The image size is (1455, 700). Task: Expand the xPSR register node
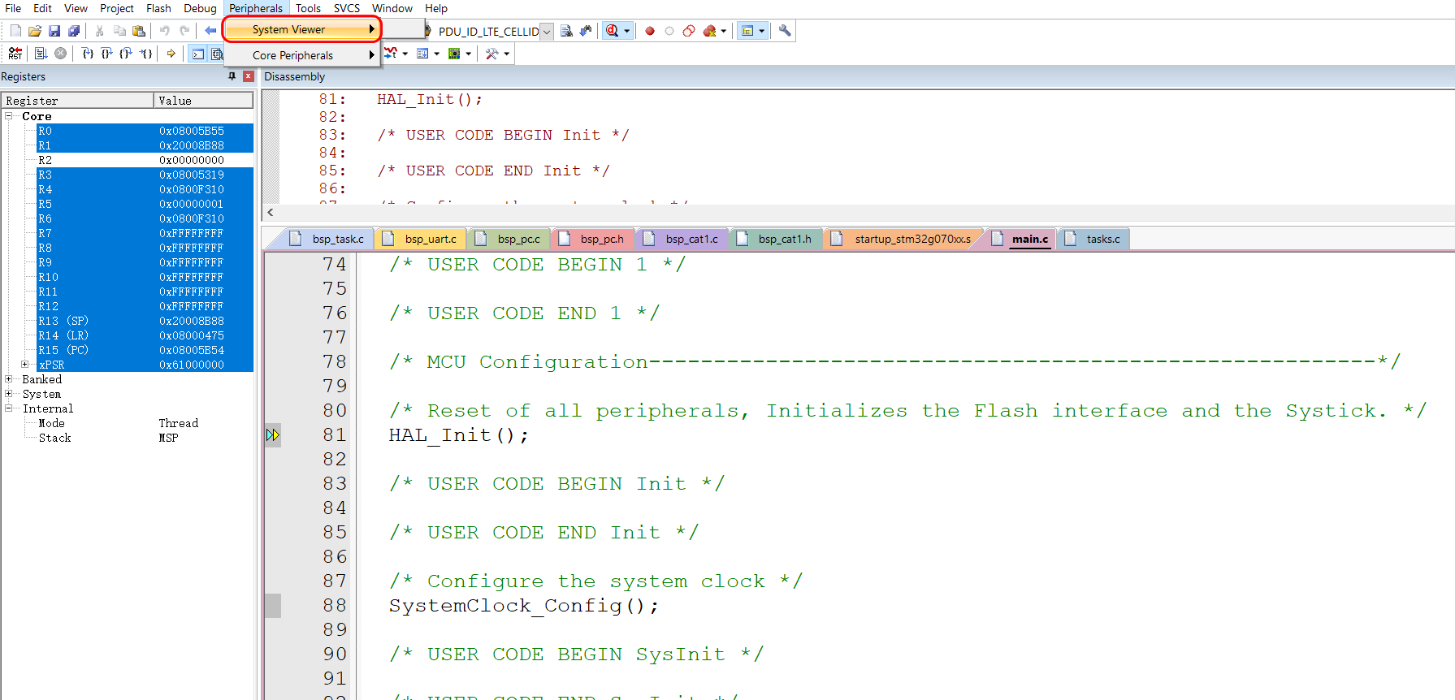point(25,365)
